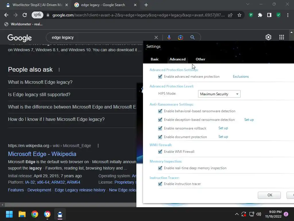Open the VPN badge in address bar
This screenshot has height=221, width=294.
coord(37,15)
